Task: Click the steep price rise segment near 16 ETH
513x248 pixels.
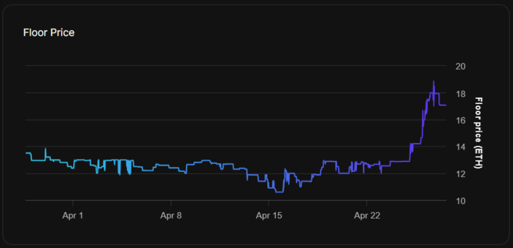Action: tap(423, 120)
